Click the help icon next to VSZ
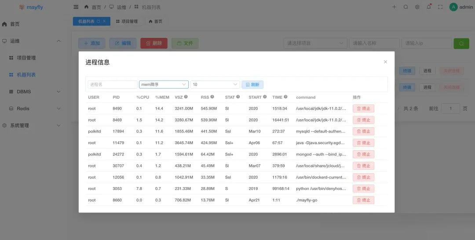This screenshot has height=240, width=475. 186,97
